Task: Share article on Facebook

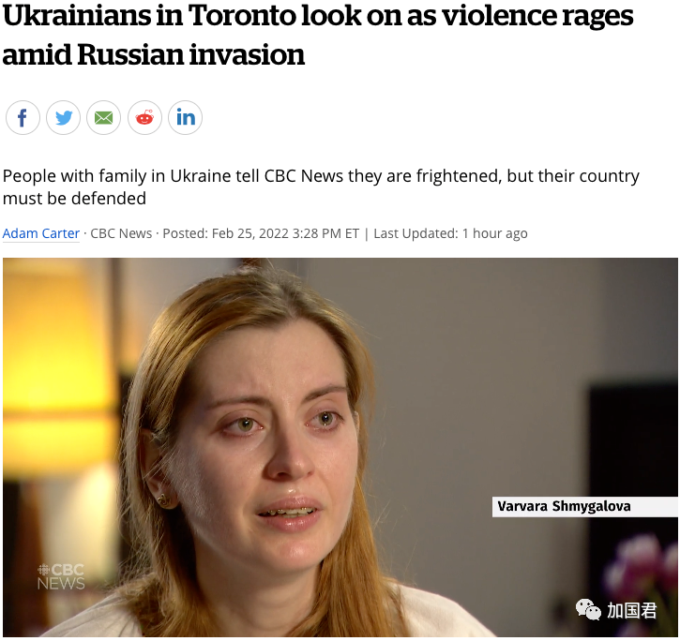Action: 23,117
